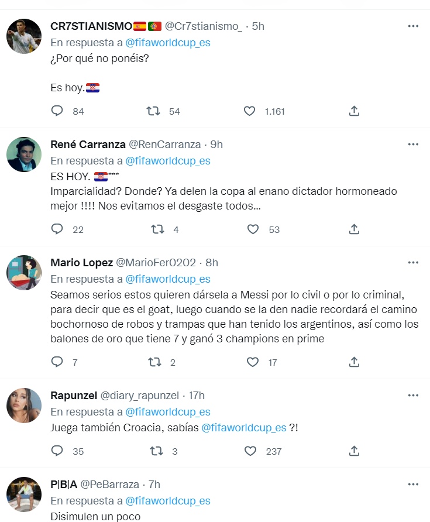Viewport: 430px width, 522px height.
Task: Reply to René Carranza's tweet
Action: [x=57, y=229]
